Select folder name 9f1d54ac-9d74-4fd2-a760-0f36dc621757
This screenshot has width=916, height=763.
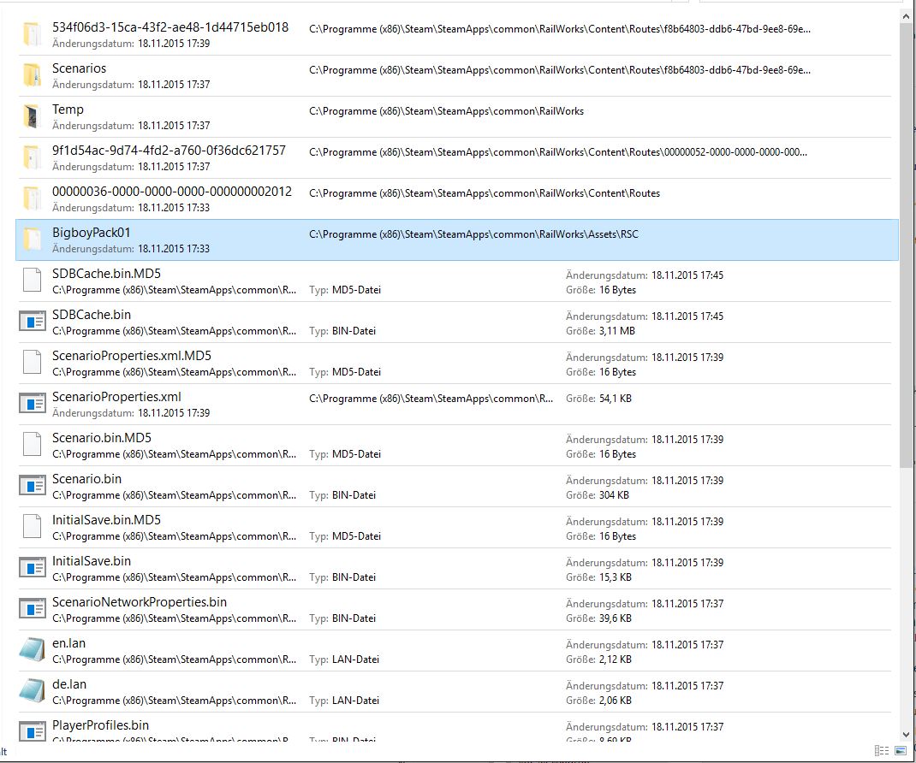(169, 151)
